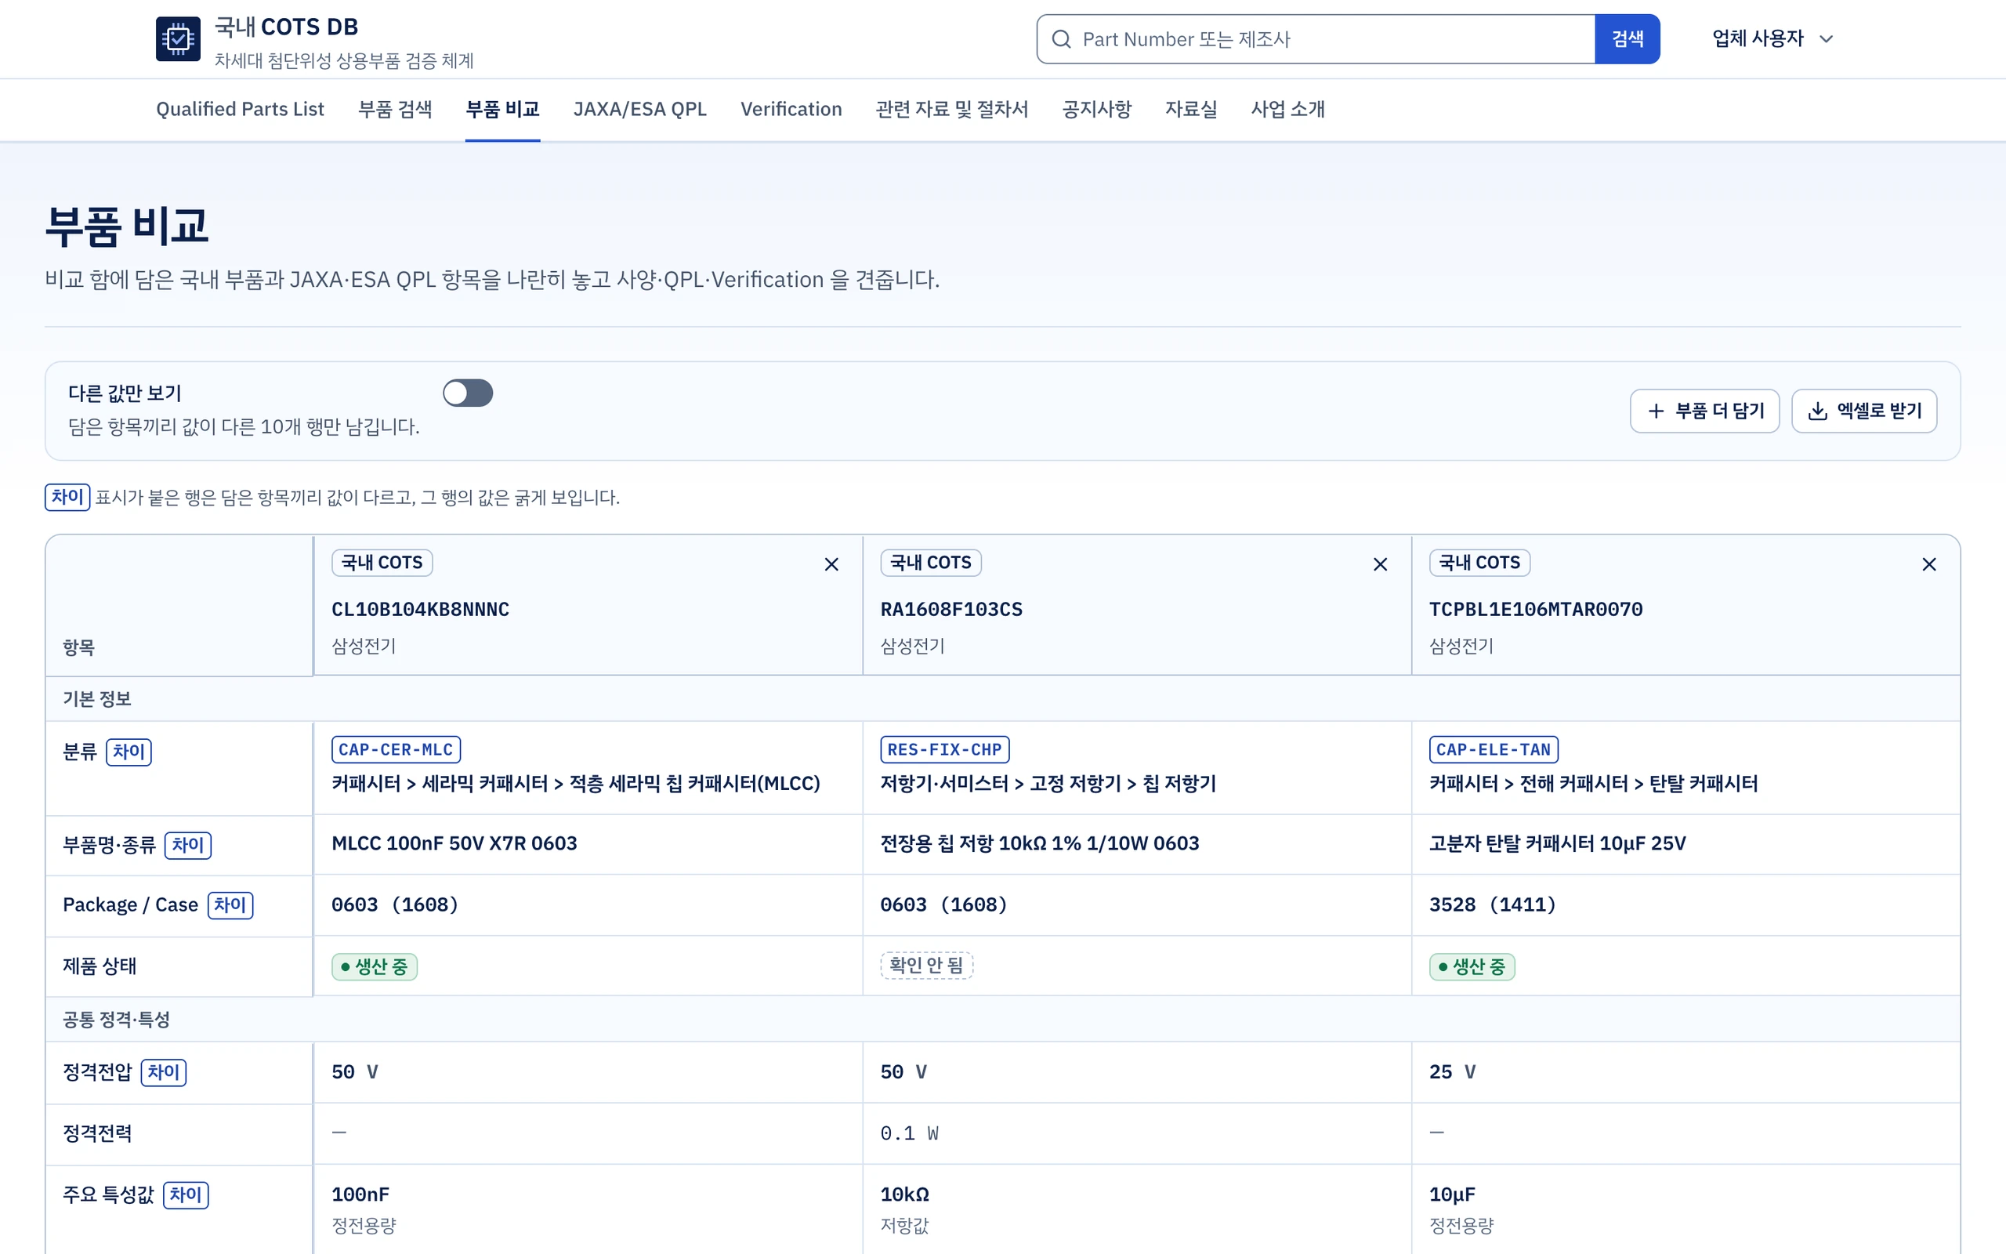
Task: Click the 엑셀로 받기 download button
Action: tap(1863, 411)
